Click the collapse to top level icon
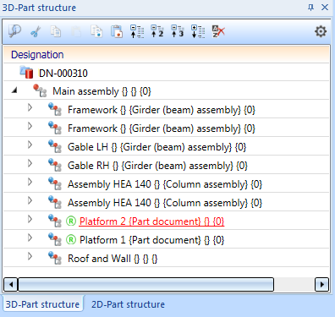Image resolution: width=335 pixels, height=317 pixels. coord(137,31)
